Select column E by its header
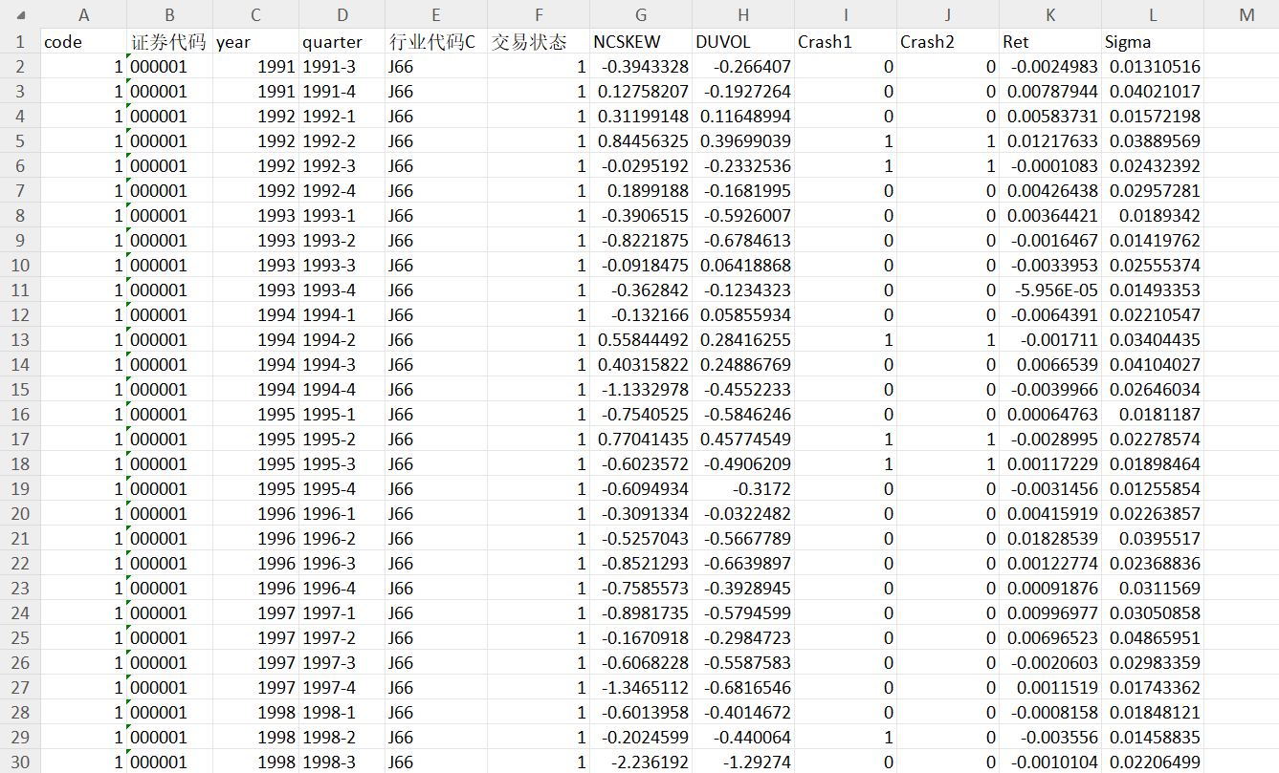The image size is (1279, 773). [436, 14]
